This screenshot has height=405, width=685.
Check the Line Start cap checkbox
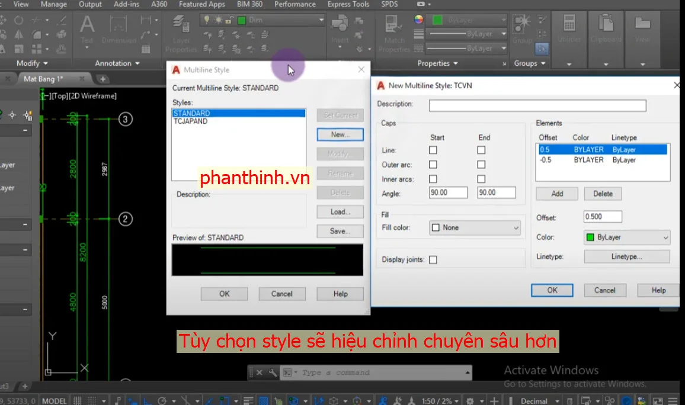tap(433, 150)
